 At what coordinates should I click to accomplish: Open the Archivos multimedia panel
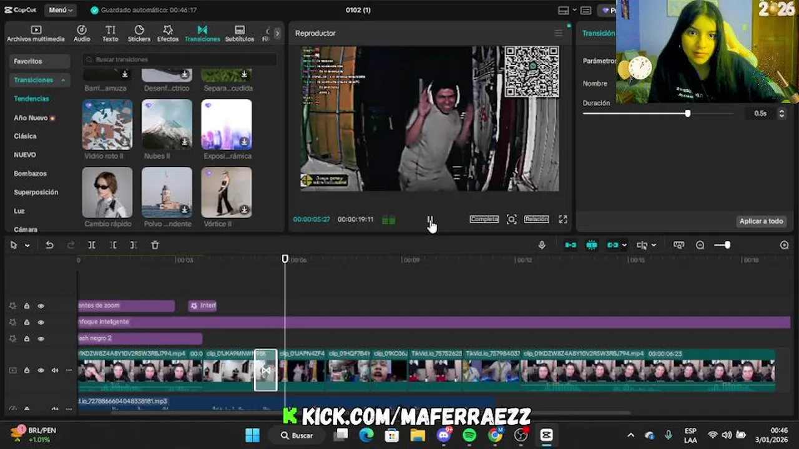tap(36, 34)
